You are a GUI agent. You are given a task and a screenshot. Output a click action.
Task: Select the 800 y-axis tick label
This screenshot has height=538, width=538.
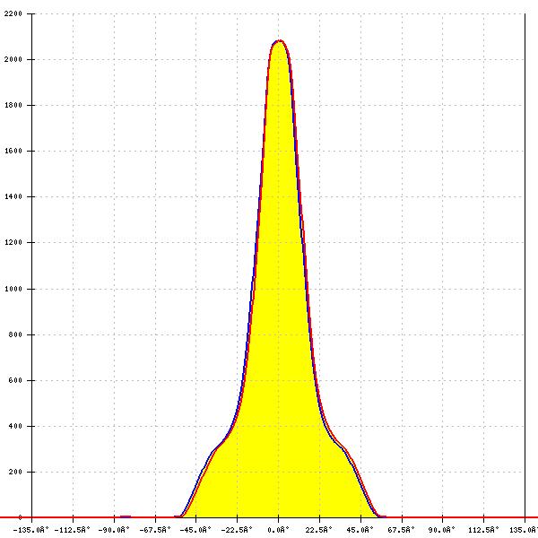[x=15, y=334]
